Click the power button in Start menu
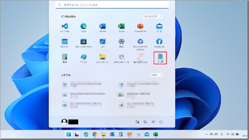249x140 pixels. [x=161, y=122]
